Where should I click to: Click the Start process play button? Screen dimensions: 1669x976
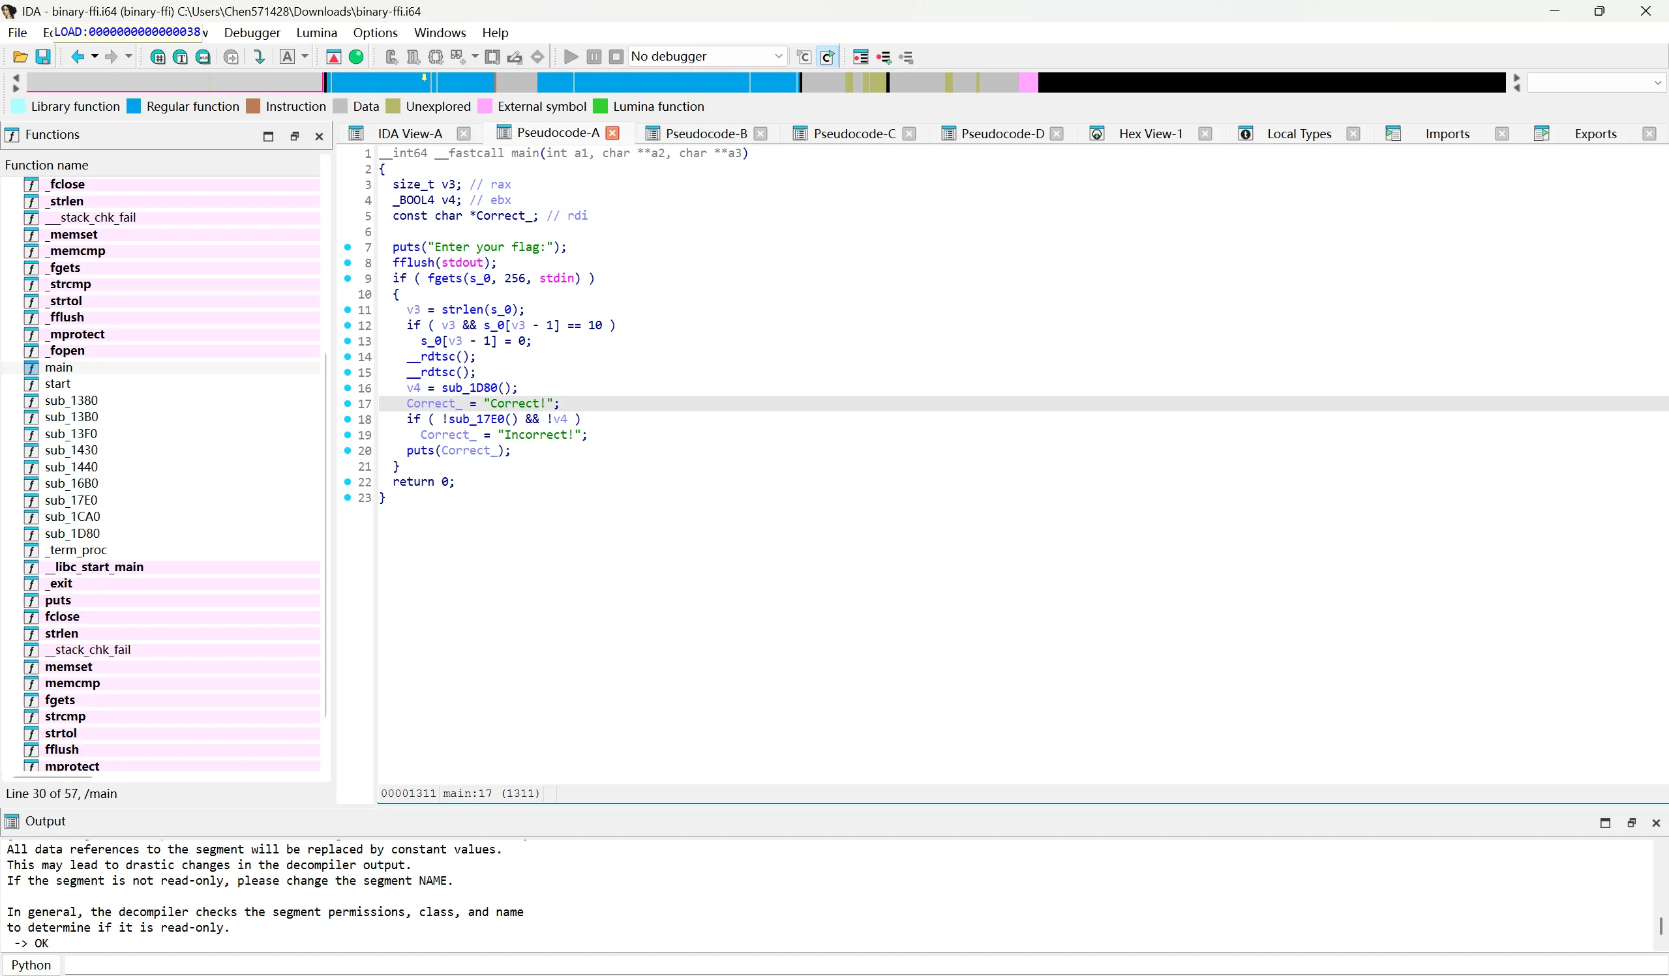tap(570, 57)
